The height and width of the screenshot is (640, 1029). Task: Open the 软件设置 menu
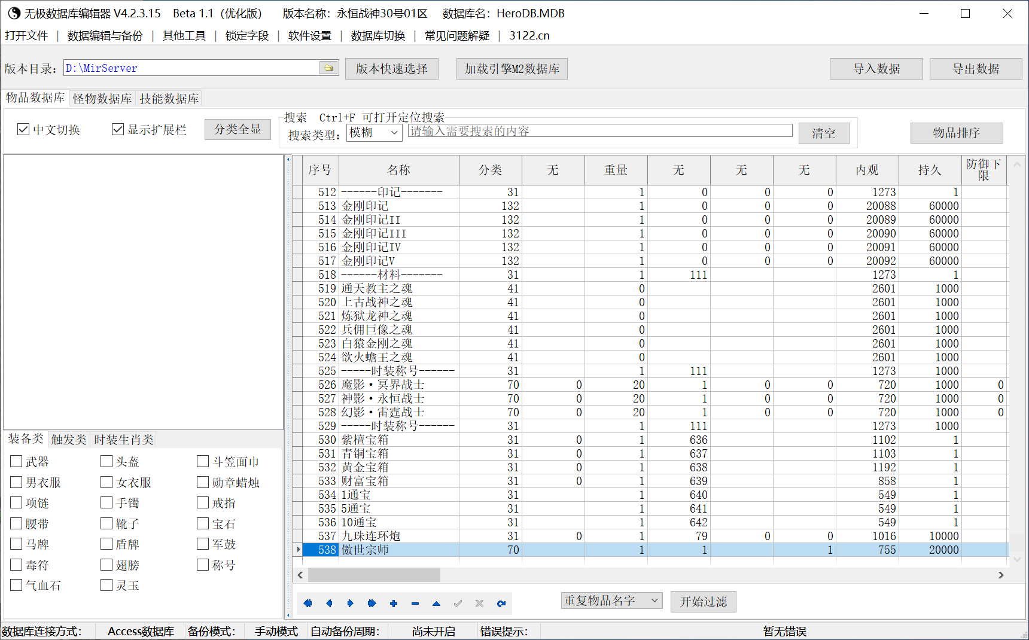point(310,36)
